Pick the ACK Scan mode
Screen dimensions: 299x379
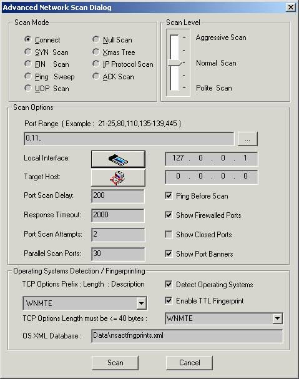point(96,76)
